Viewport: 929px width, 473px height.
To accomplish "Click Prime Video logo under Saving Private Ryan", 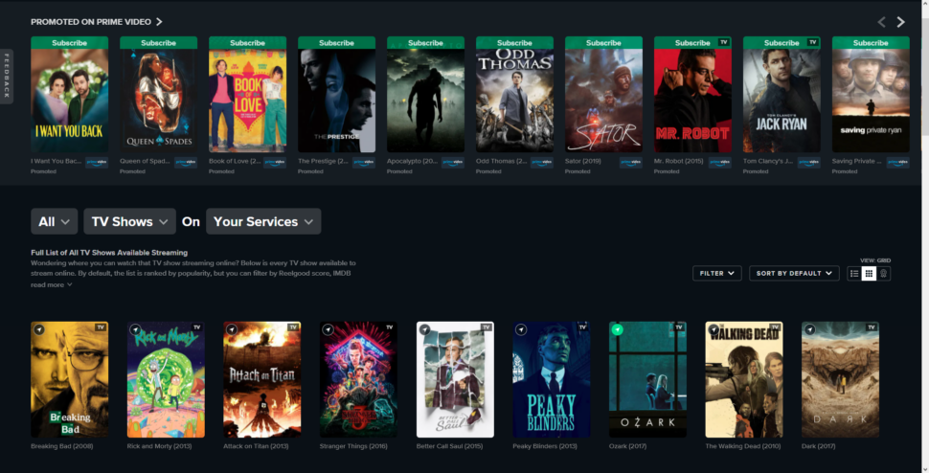I will [x=897, y=162].
